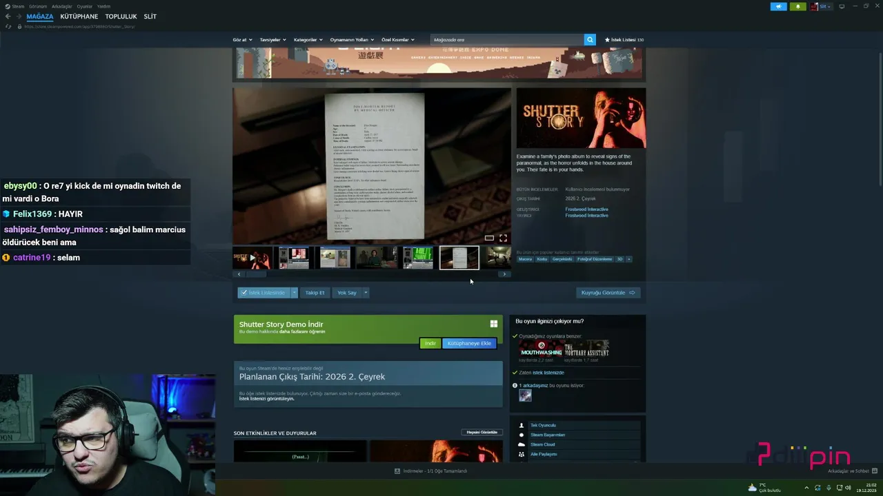Image resolution: width=883 pixels, height=496 pixels.
Task: Click the Yok Say button
Action: tap(347, 293)
